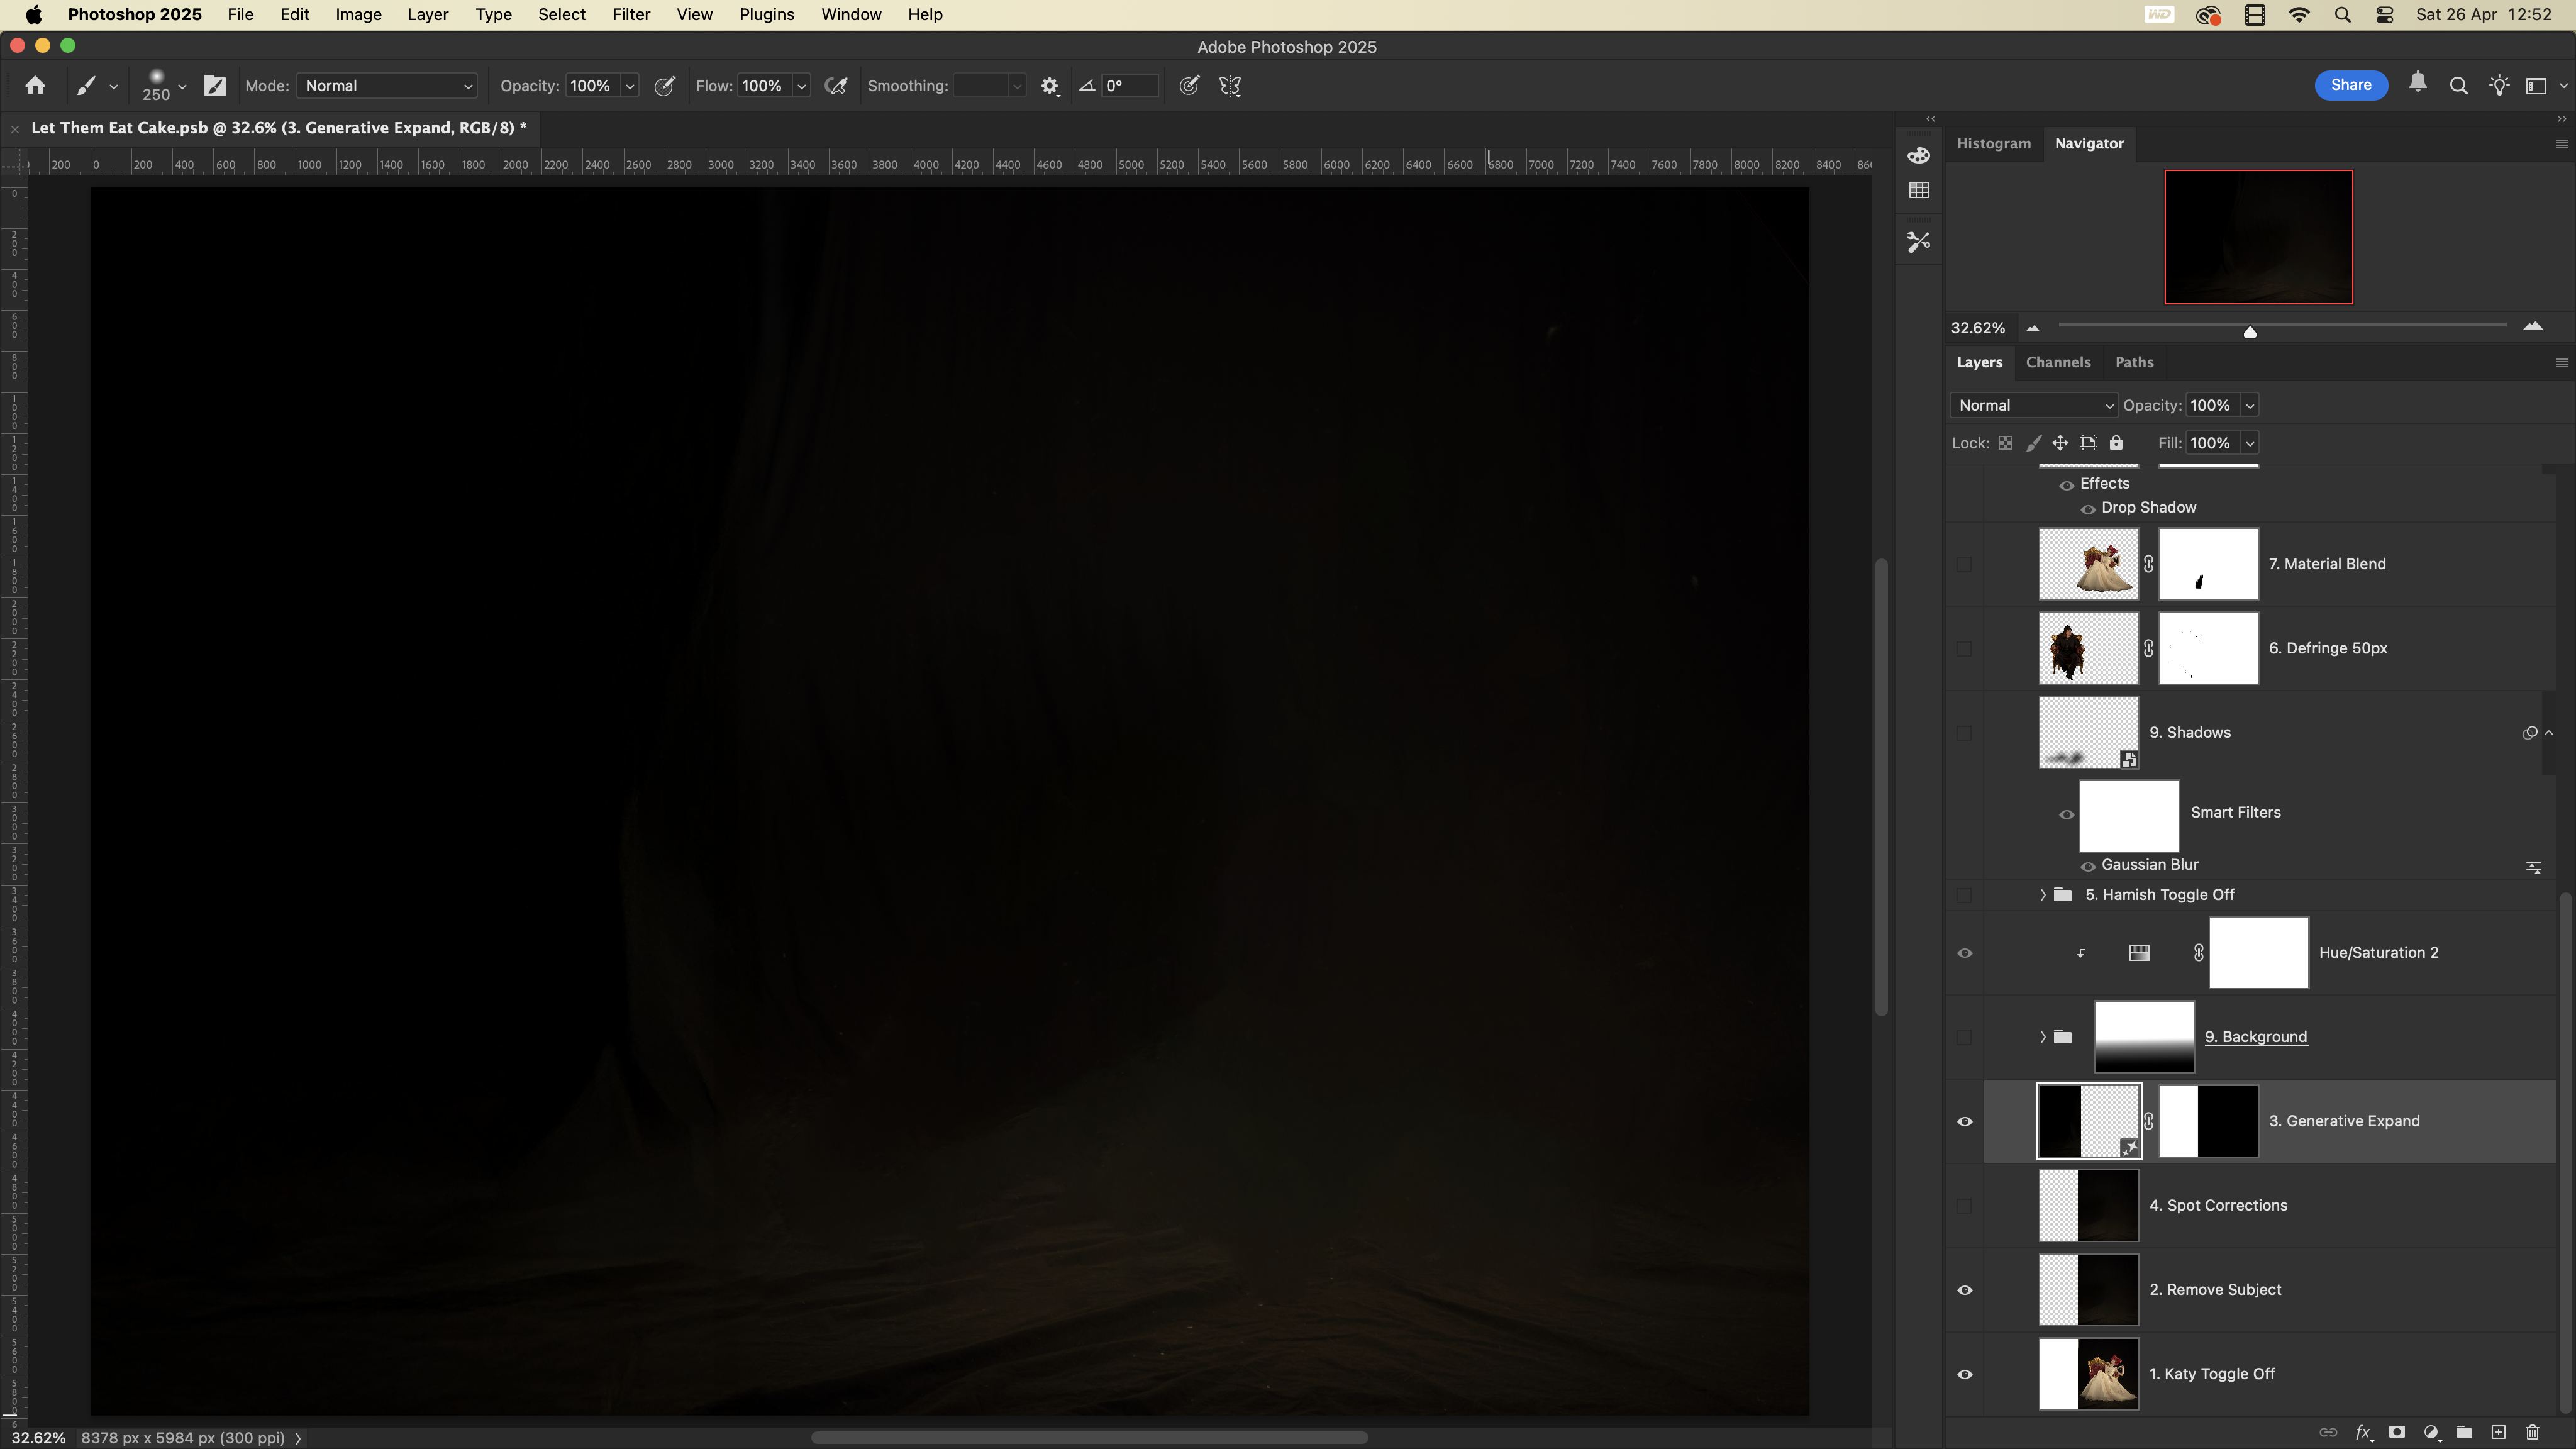Hide the Hue/Saturation 2 adjustment layer

[1964, 953]
